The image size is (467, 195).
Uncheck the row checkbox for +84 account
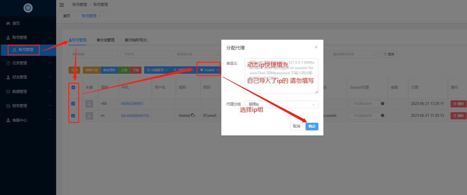coord(73,104)
